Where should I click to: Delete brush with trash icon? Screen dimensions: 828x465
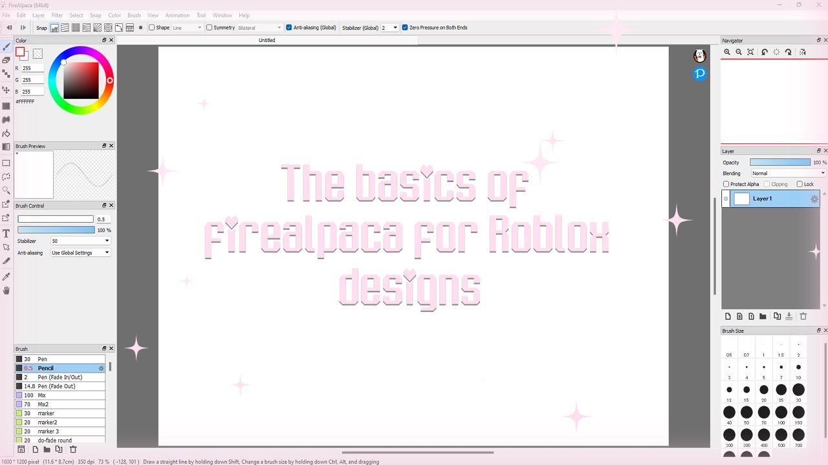point(73,449)
